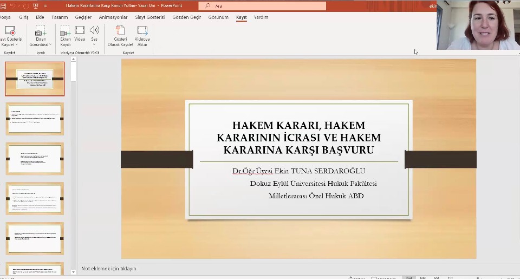Screen dimensions: 520x279
Task: Expand the Ses dropdown arrow
Action: click(x=94, y=44)
